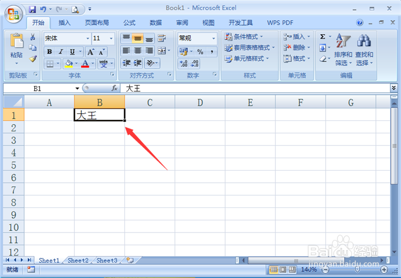Apply comma style number format
The width and height of the screenshot is (401, 278).
(212, 52)
